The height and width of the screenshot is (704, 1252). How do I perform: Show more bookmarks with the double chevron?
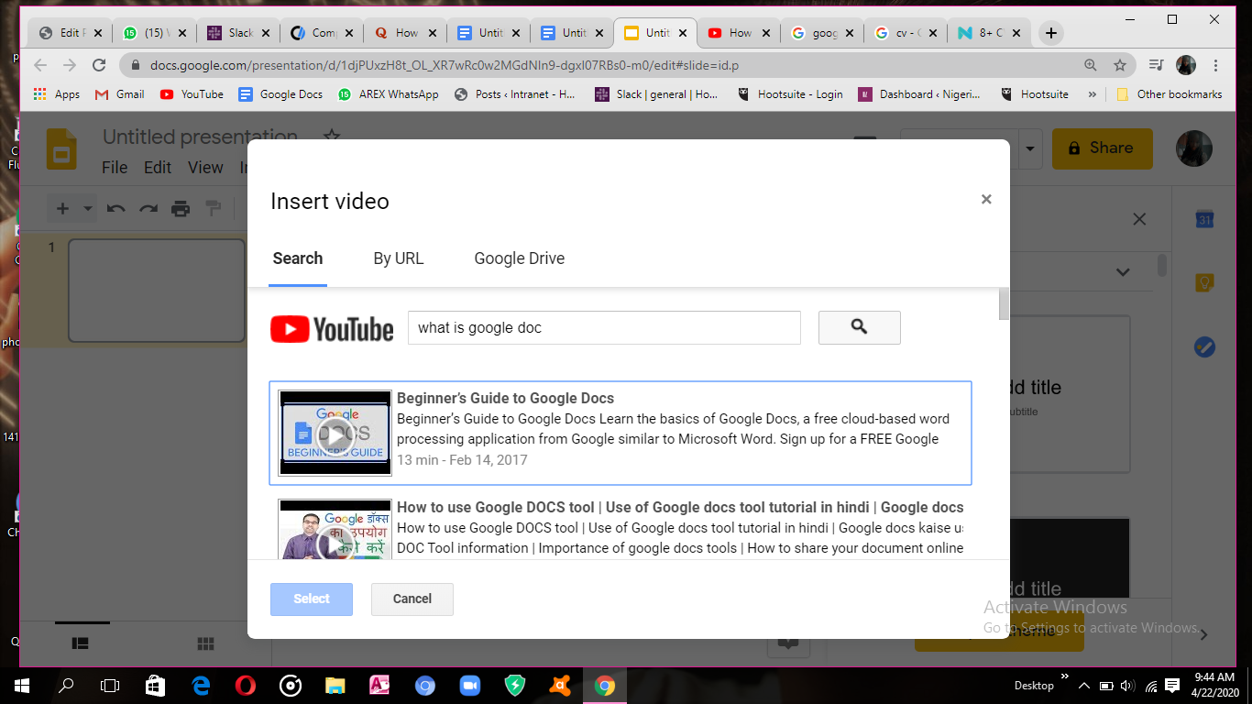pos(1092,93)
